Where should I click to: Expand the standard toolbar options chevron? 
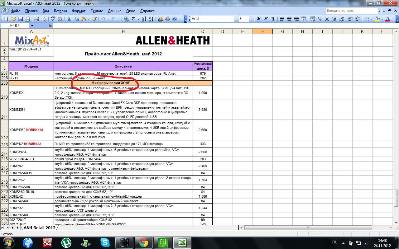pyautogui.click(x=186, y=19)
